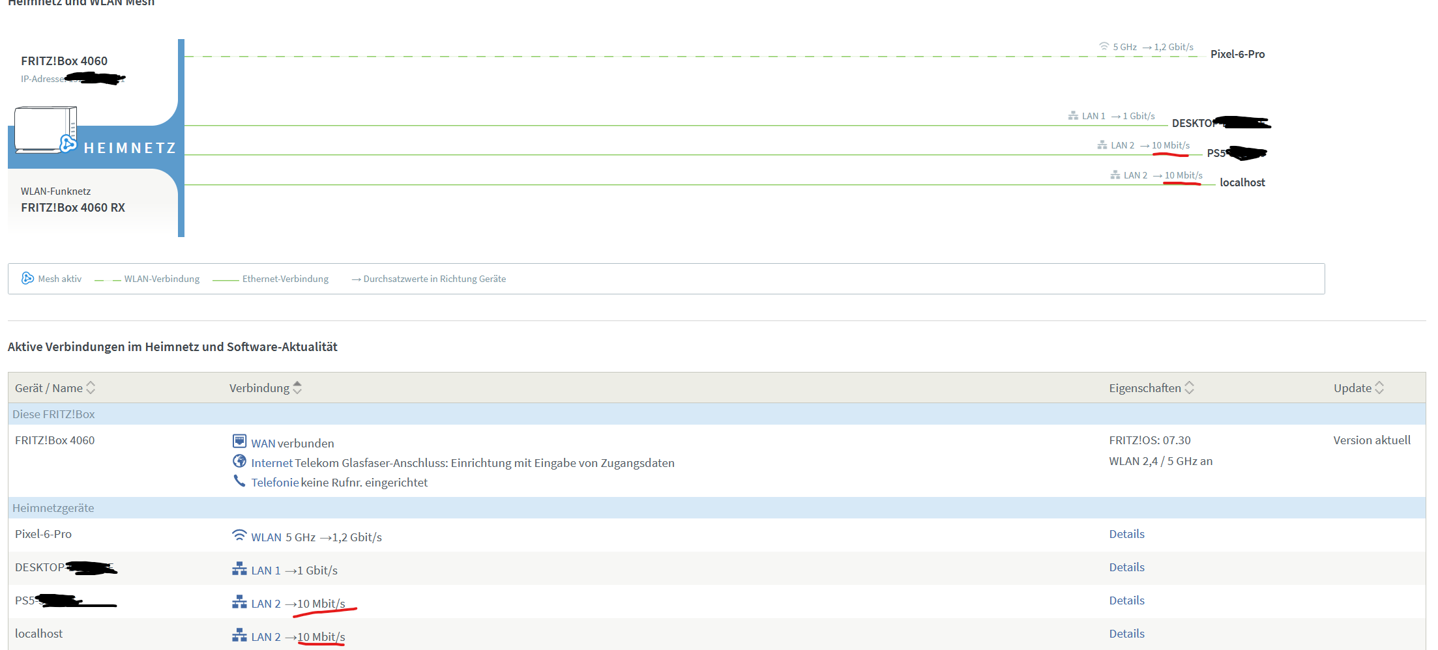The image size is (1438, 650).
Task: Click the LAN 1 network icon in diagram
Action: click(x=1073, y=115)
